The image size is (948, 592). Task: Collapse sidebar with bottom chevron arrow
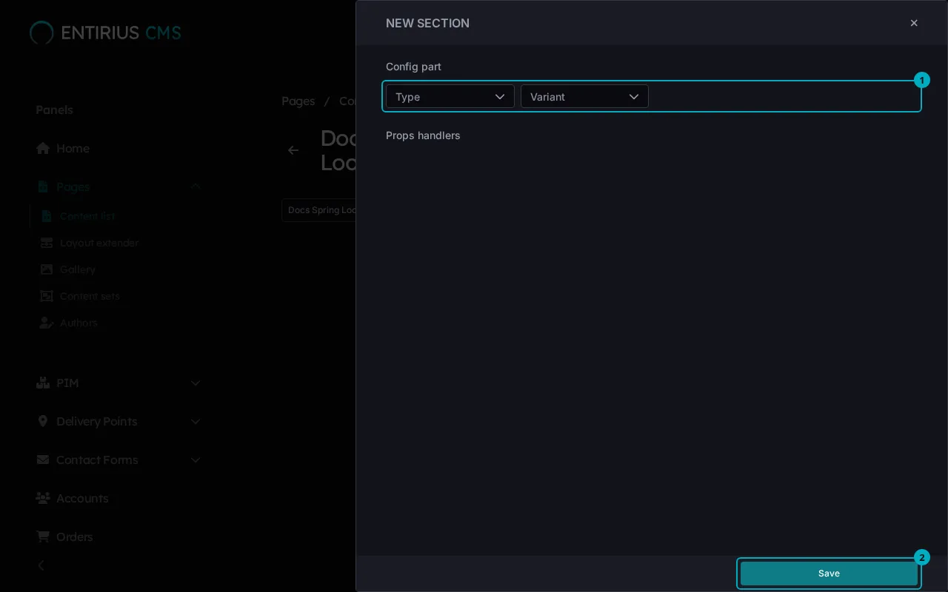coord(41,565)
